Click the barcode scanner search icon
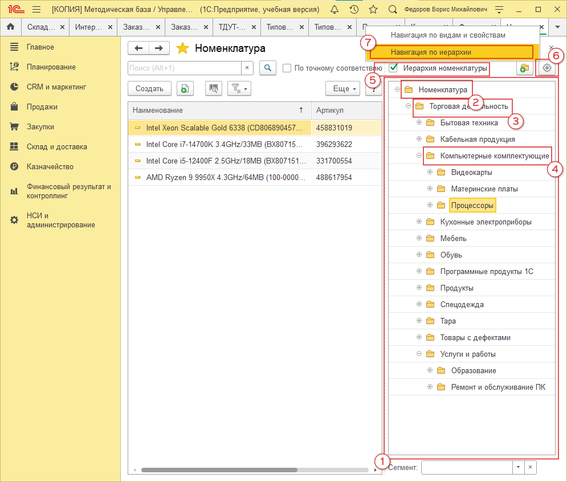This screenshot has width=567, height=482. [x=214, y=88]
